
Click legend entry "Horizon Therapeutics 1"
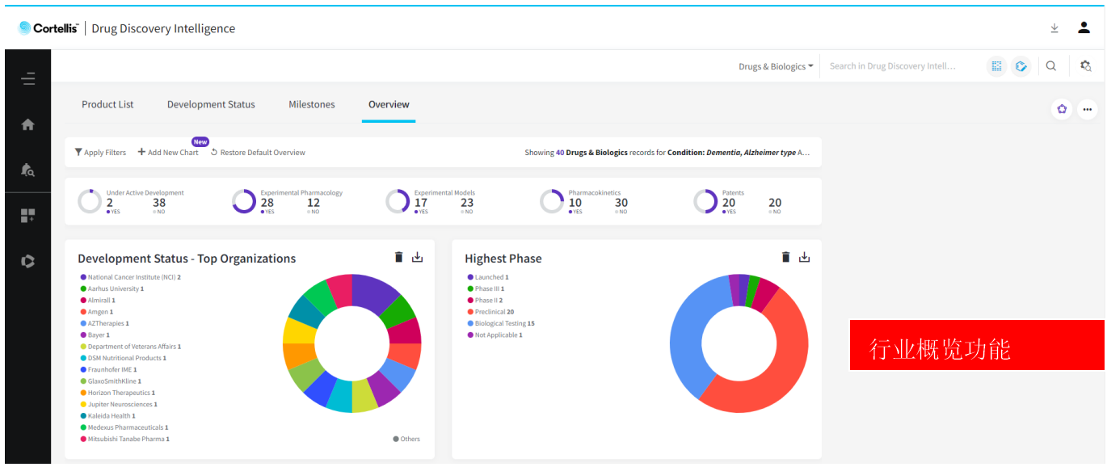[117, 393]
